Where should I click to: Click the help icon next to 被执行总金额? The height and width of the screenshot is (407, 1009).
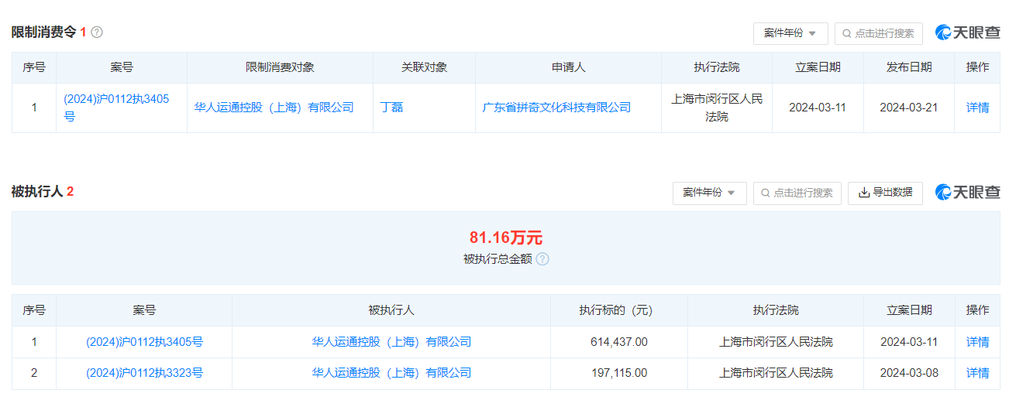click(x=542, y=259)
